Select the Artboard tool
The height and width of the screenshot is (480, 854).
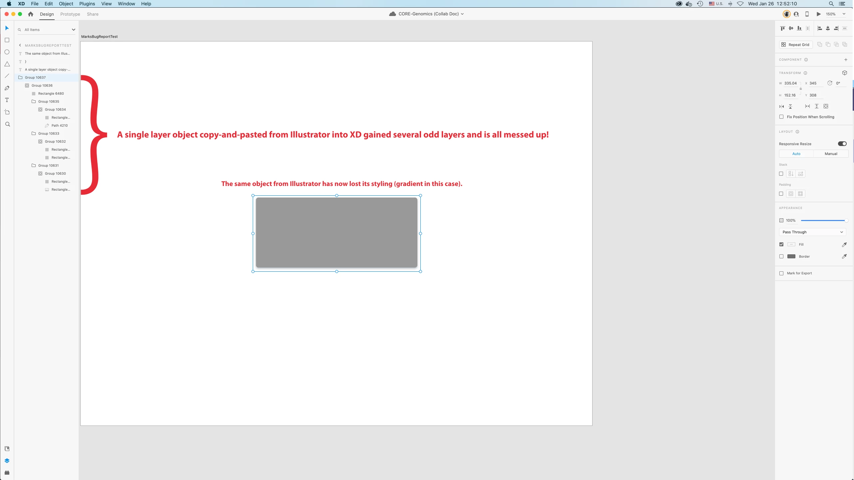(x=7, y=112)
